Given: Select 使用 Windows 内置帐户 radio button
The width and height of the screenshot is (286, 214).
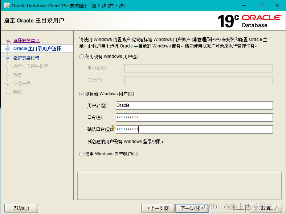Looking at the screenshot, I should coord(81,154).
